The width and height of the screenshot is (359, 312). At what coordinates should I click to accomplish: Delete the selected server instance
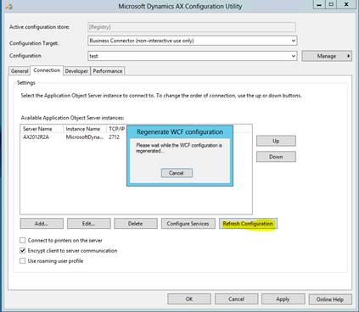coord(136,224)
